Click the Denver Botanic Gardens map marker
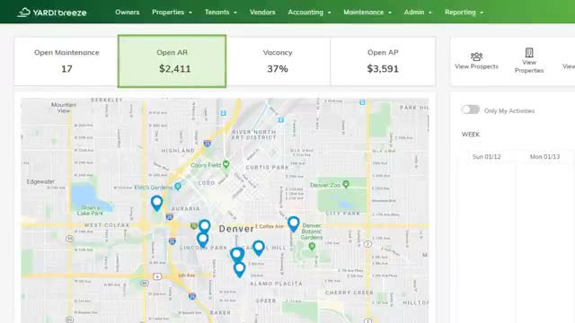This screenshot has width=575, height=323. 312,247
